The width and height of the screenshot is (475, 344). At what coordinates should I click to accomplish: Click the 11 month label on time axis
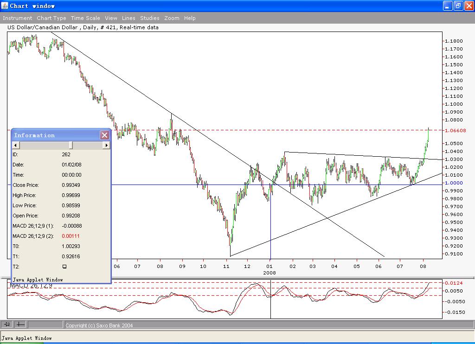click(226, 267)
